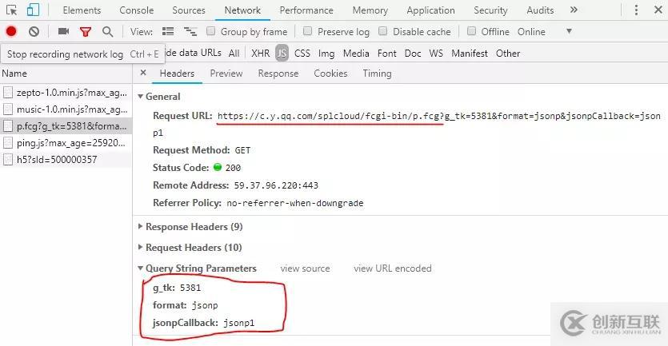Switch to large request rows view
The height and width of the screenshot is (346, 668).
168,31
